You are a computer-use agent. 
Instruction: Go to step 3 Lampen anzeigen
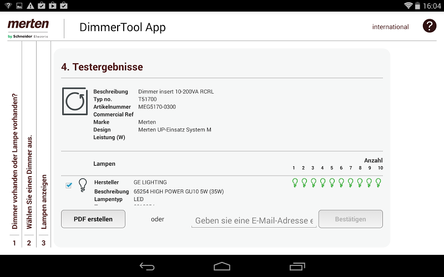pyautogui.click(x=44, y=202)
